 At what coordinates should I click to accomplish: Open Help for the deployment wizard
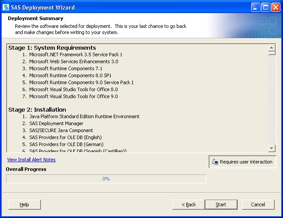24,204
